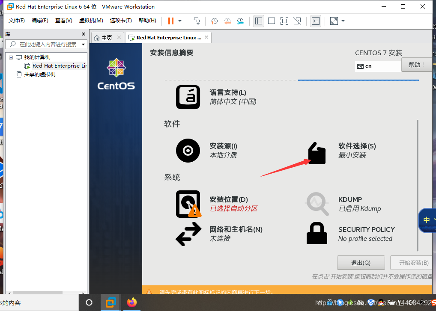Viewport: 436px width, 311px height.
Task: Click the 最小安装 software selection text
Action: (352, 155)
